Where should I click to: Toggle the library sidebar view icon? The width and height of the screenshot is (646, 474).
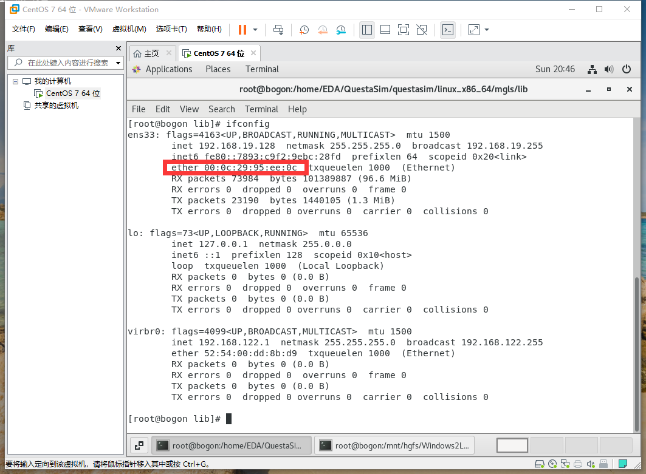point(366,30)
